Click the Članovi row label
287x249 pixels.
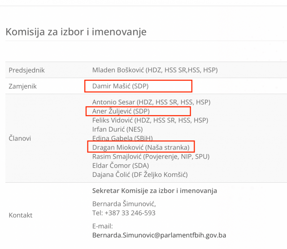click(20, 138)
